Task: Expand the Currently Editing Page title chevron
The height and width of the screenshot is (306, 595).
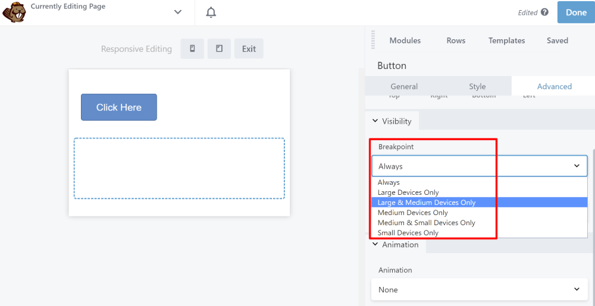Action: 177,12
